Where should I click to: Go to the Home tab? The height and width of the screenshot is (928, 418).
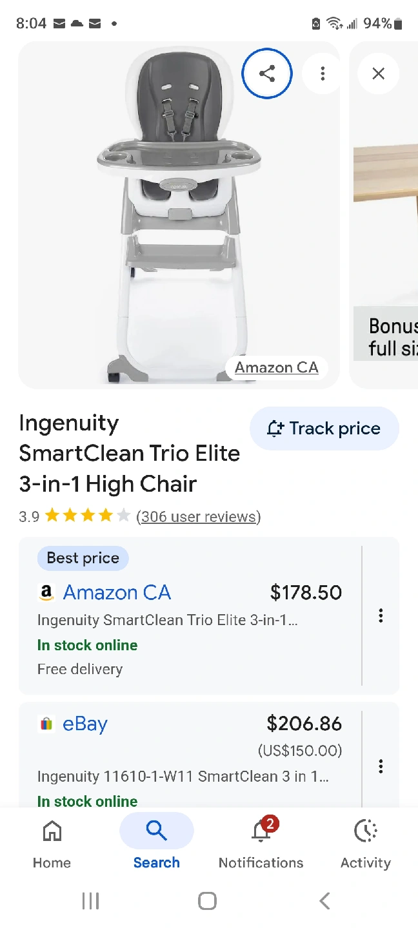52,841
